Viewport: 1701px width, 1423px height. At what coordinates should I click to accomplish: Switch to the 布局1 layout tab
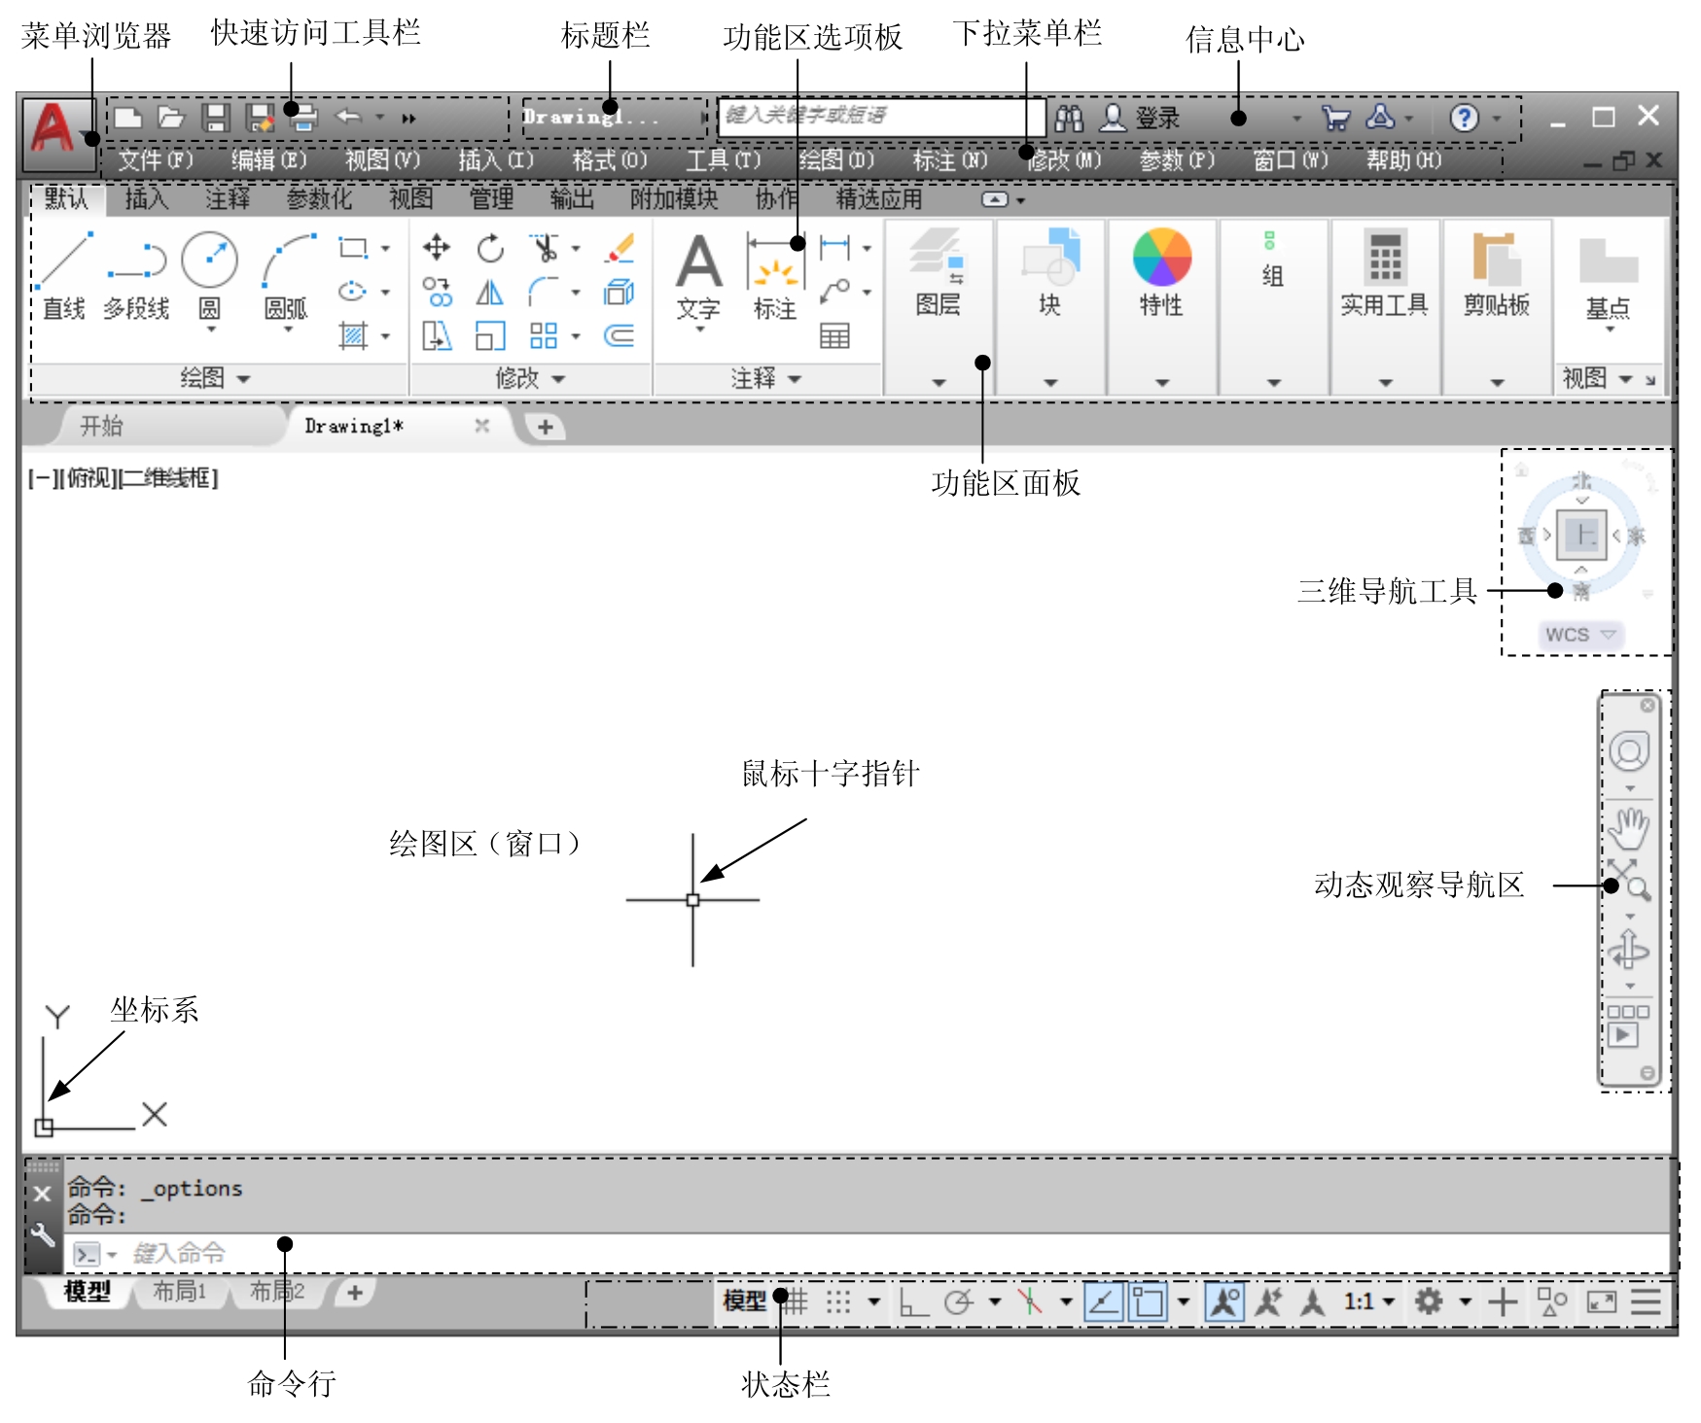[x=180, y=1292]
